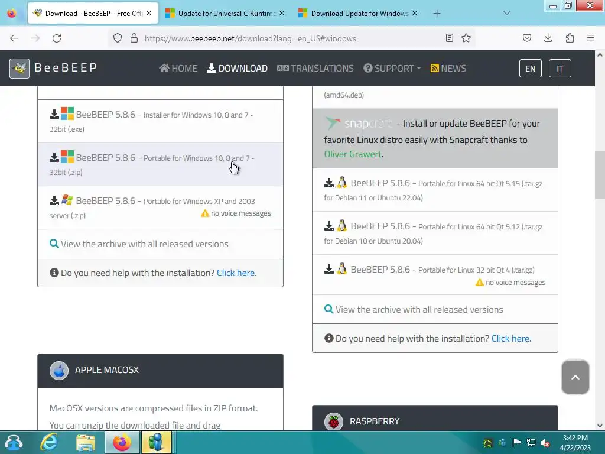The image size is (605, 454).
Task: Download Linux 64 bit Qt 5.12 tar.gz
Action: (435, 233)
